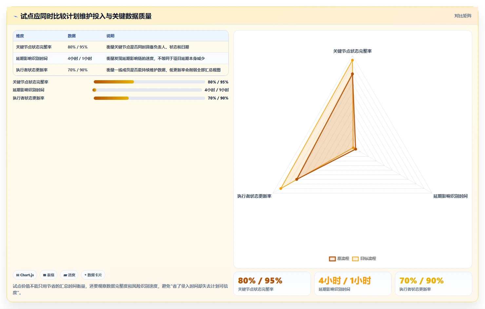Click the card title 试点应同时比较计划维护投入
The width and height of the screenshot is (485, 309).
tap(86, 16)
